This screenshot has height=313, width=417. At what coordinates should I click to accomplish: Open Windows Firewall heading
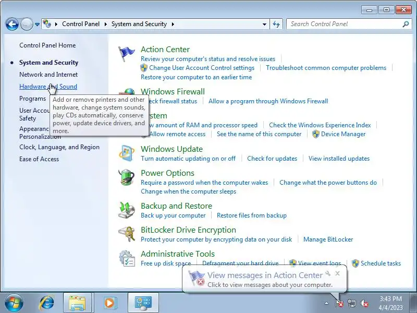pos(173,92)
